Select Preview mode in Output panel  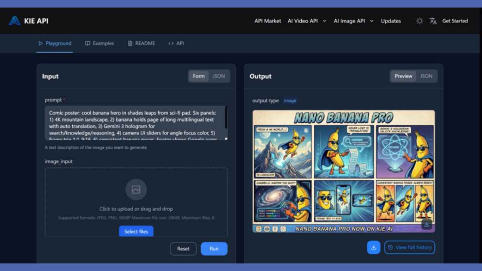pyautogui.click(x=403, y=76)
